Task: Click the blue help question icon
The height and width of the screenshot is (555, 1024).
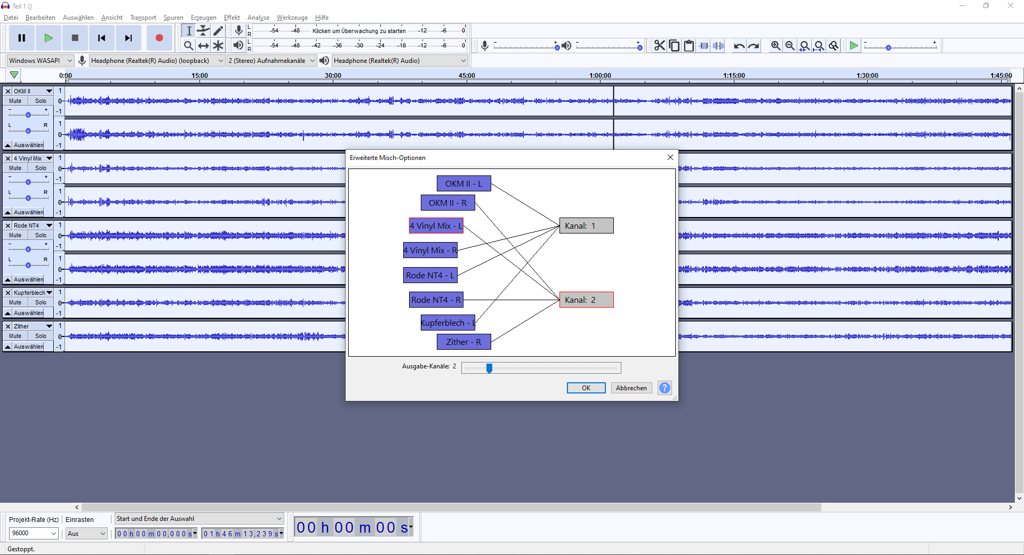Action: click(x=665, y=388)
